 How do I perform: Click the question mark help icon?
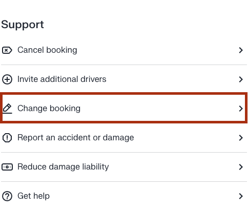7,196
